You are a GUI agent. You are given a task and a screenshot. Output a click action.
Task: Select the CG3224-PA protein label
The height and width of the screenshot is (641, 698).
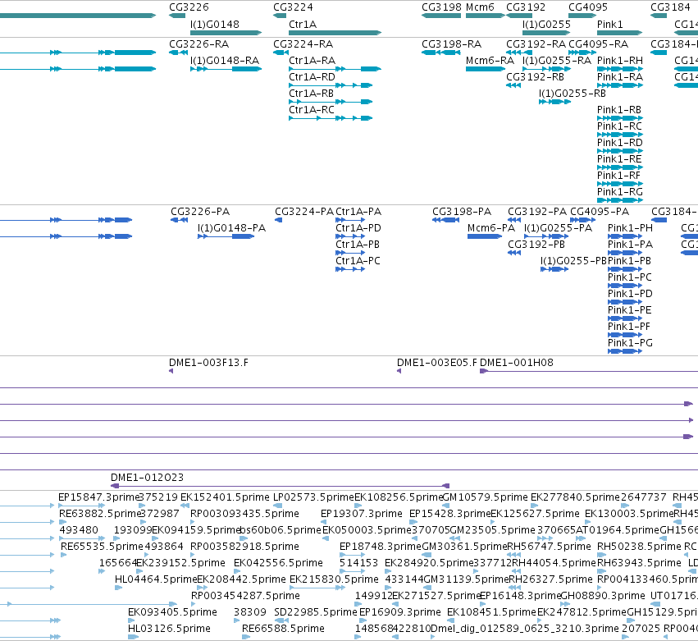pyautogui.click(x=304, y=212)
